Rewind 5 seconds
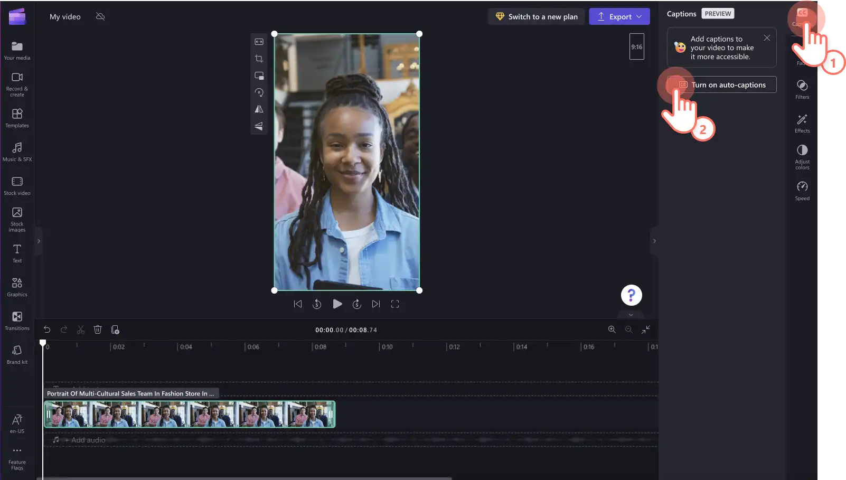This screenshot has height=480, width=846. point(317,304)
